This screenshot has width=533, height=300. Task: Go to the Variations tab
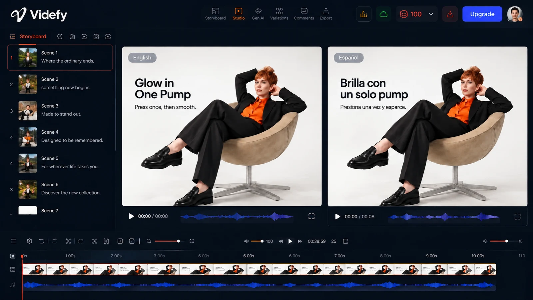(x=279, y=14)
